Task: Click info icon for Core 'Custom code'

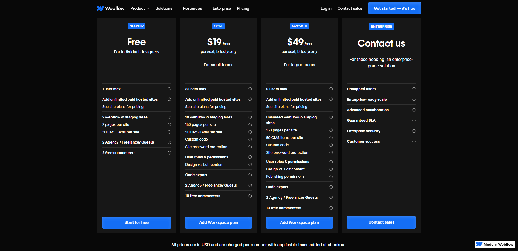Action: 250,140
